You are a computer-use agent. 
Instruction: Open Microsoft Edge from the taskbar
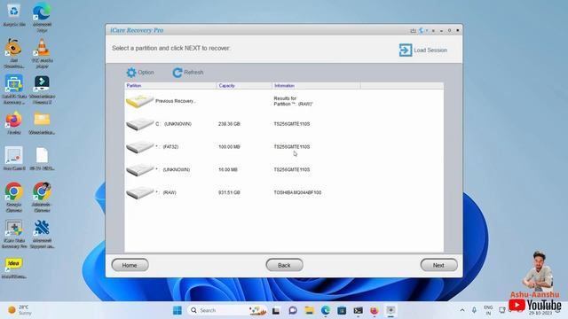point(326,310)
